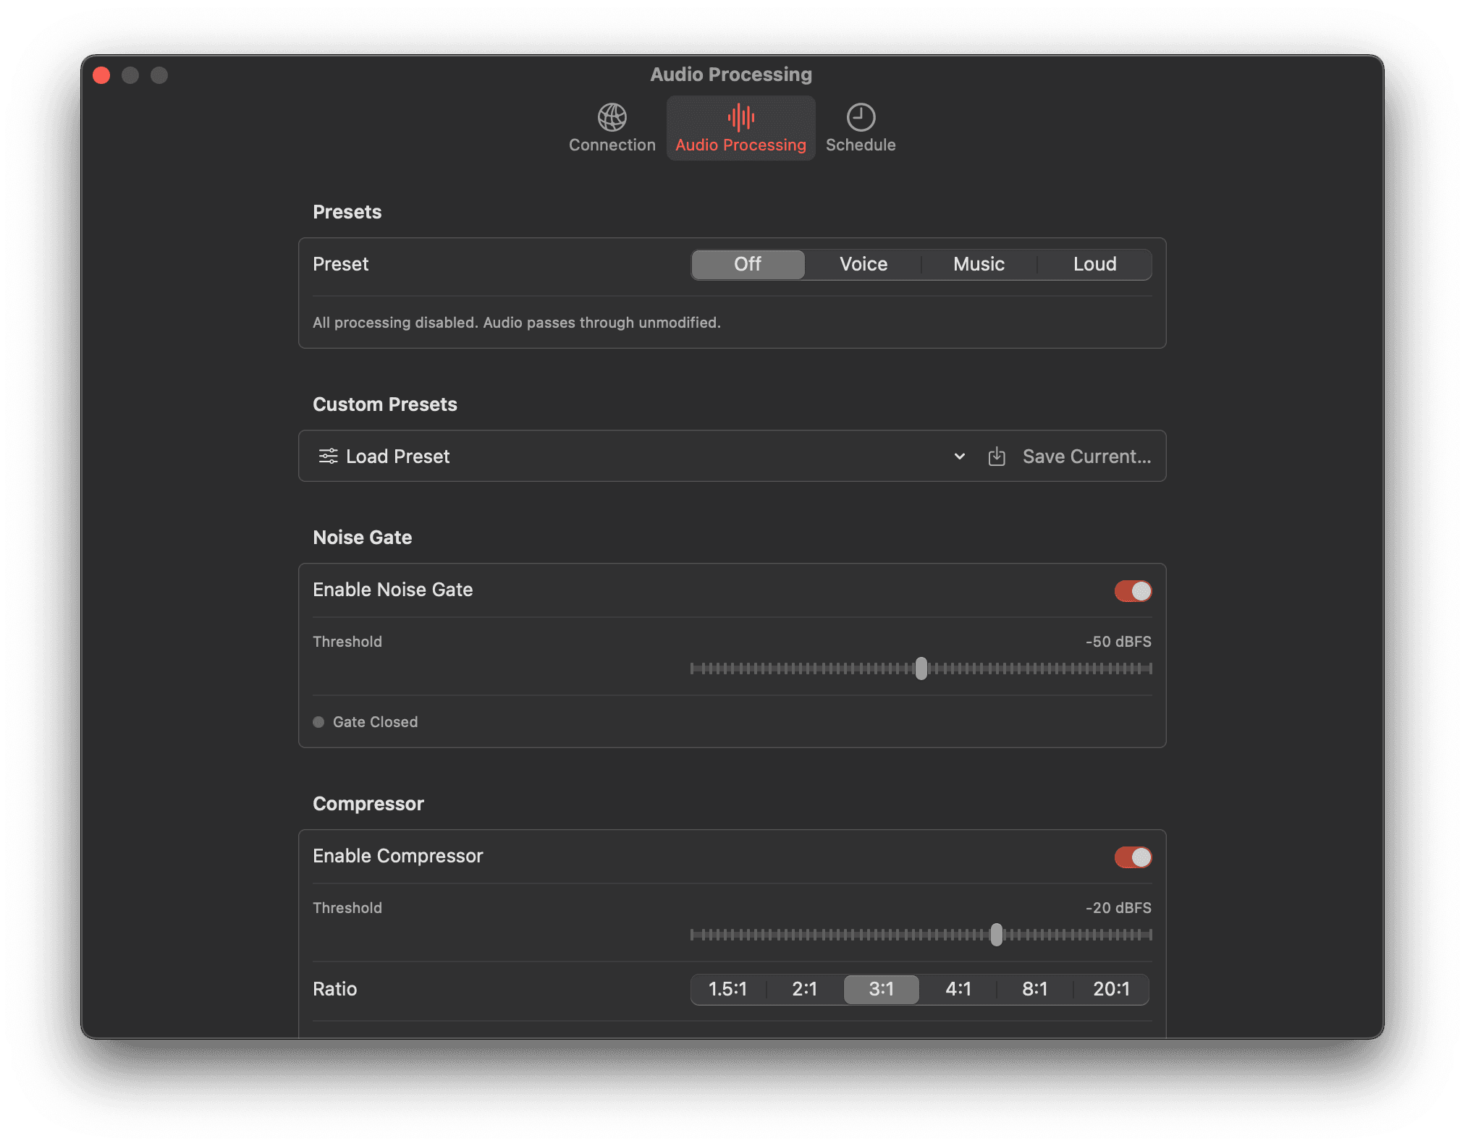Click the Audio Processing waveform icon
The height and width of the screenshot is (1146, 1465).
pyautogui.click(x=740, y=117)
